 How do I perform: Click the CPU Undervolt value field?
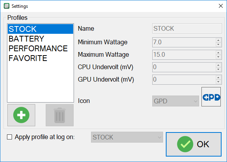pos(184,67)
